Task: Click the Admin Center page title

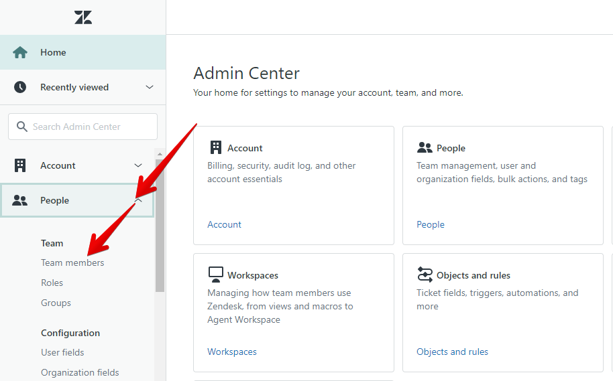Action: pos(246,73)
